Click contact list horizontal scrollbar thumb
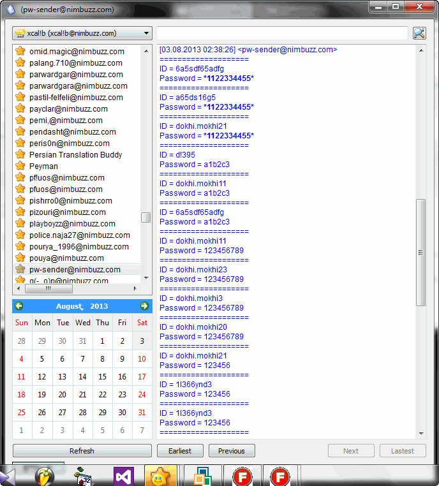This screenshot has height=486, width=439. [x=48, y=288]
